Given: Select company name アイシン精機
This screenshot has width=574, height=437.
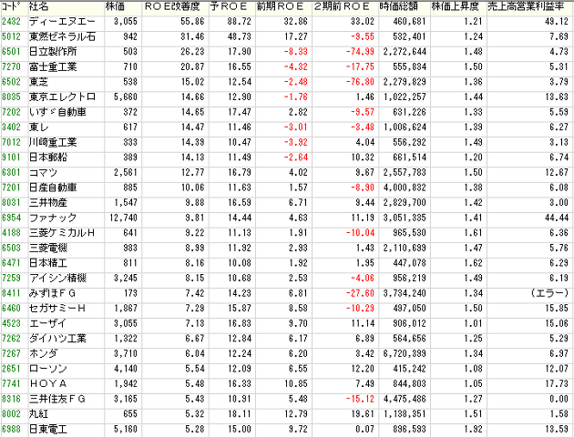Looking at the screenshot, I should pyautogui.click(x=57, y=279).
